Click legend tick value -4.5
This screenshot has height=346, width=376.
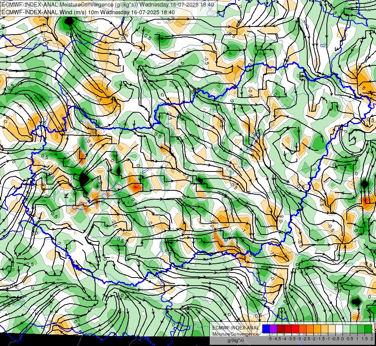277,339
